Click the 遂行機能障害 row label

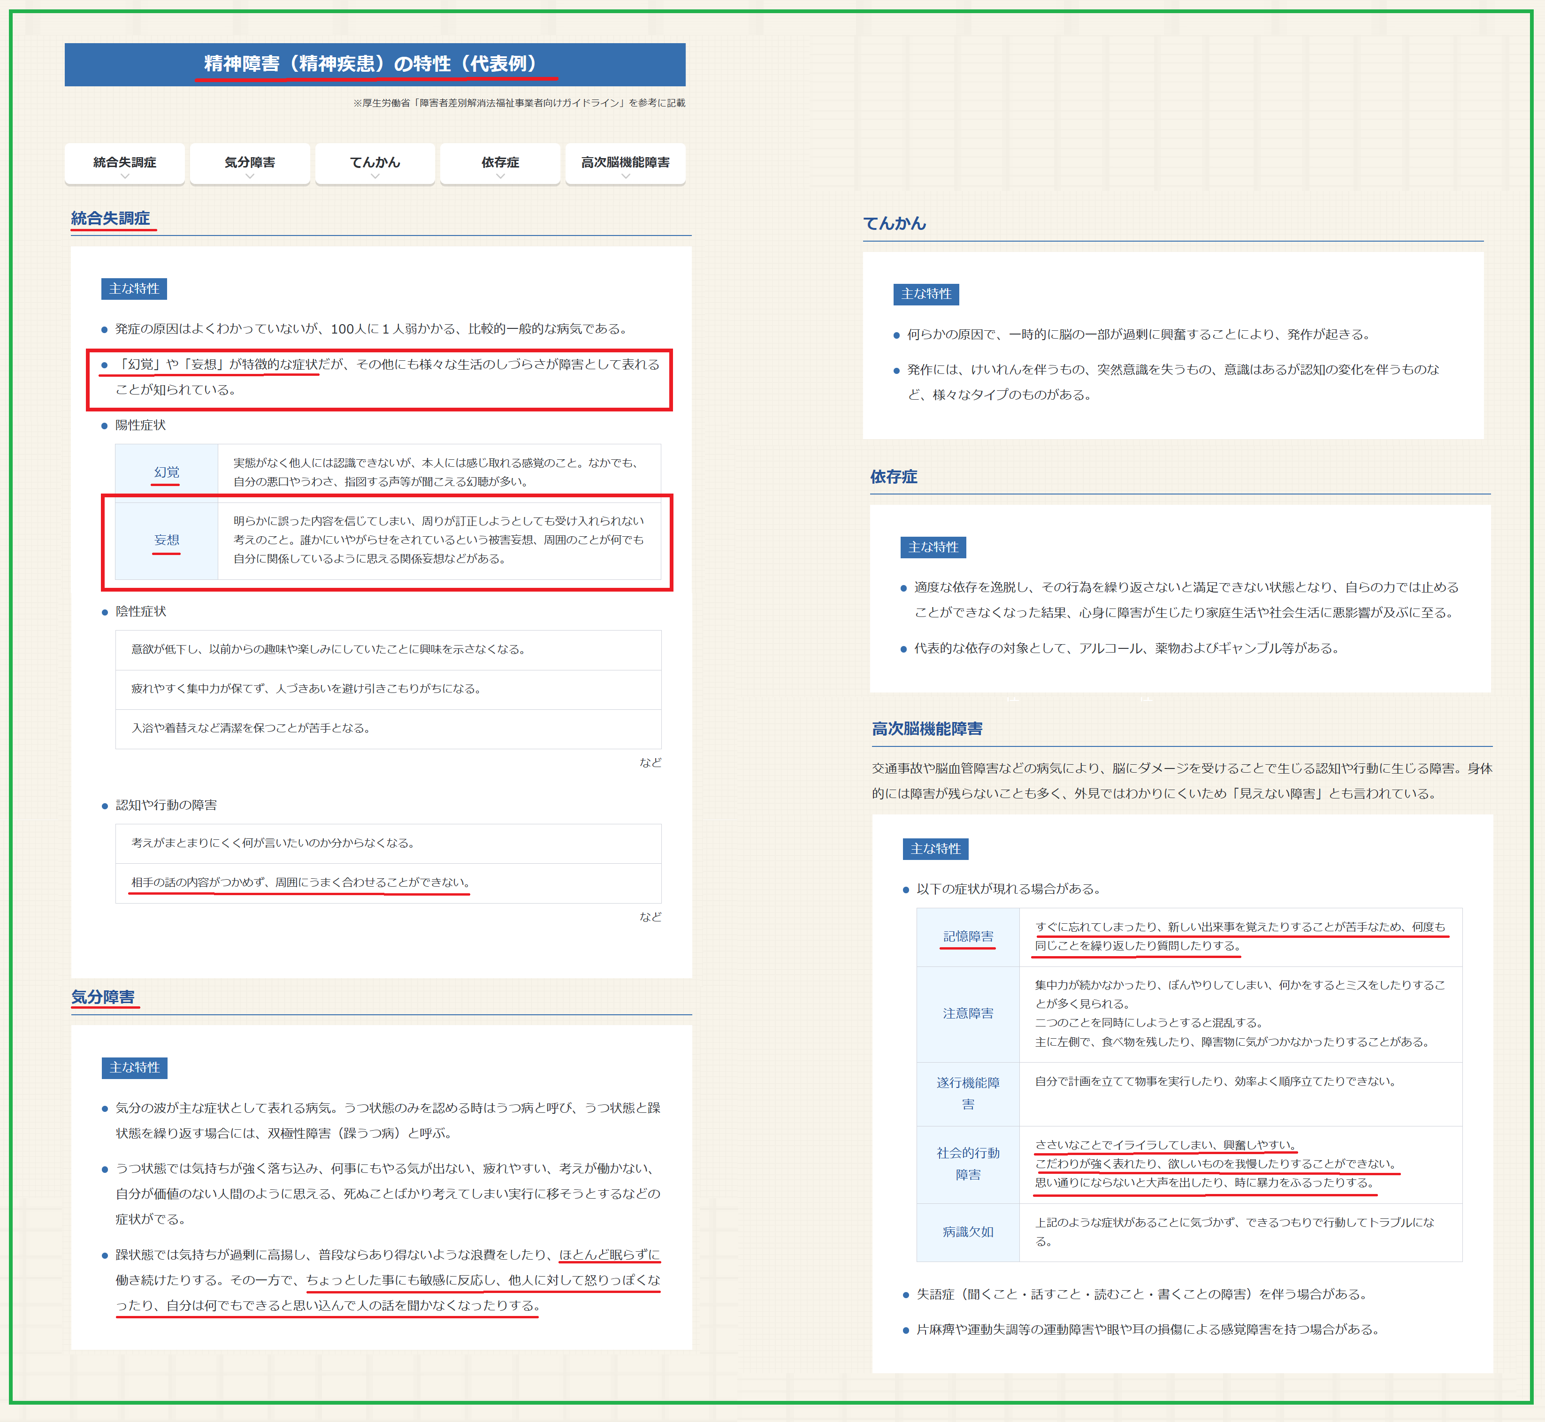coord(968,1094)
